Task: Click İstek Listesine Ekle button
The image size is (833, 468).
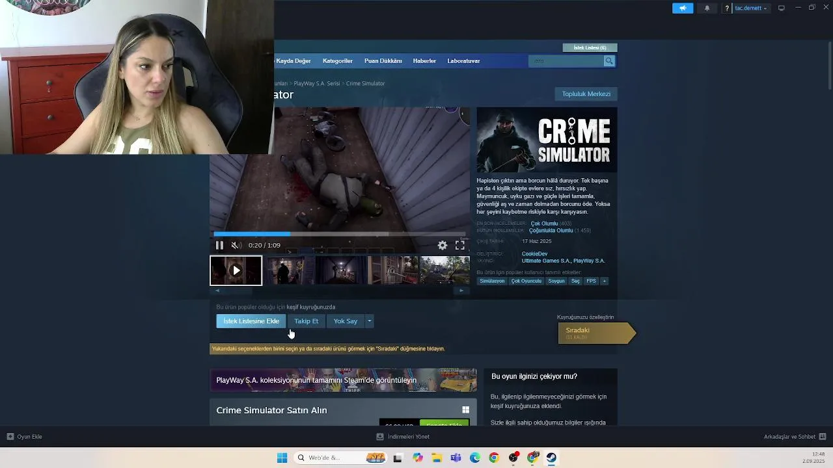Action: point(251,321)
